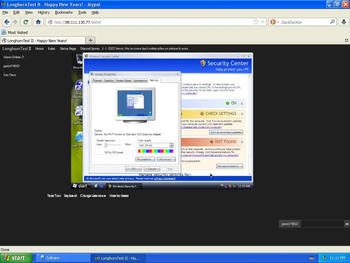Bookmark page with the star icon

click(256, 22)
